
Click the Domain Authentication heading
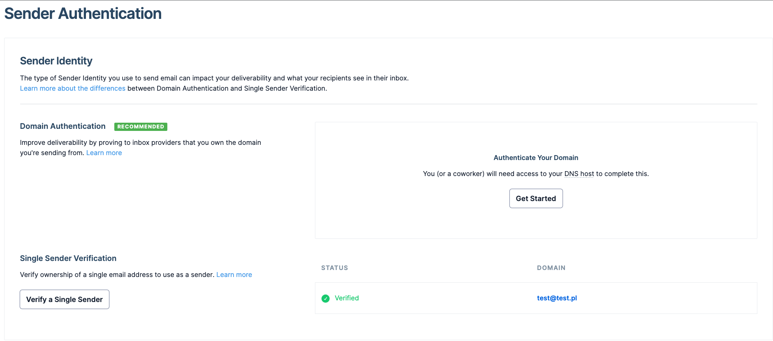coord(63,126)
